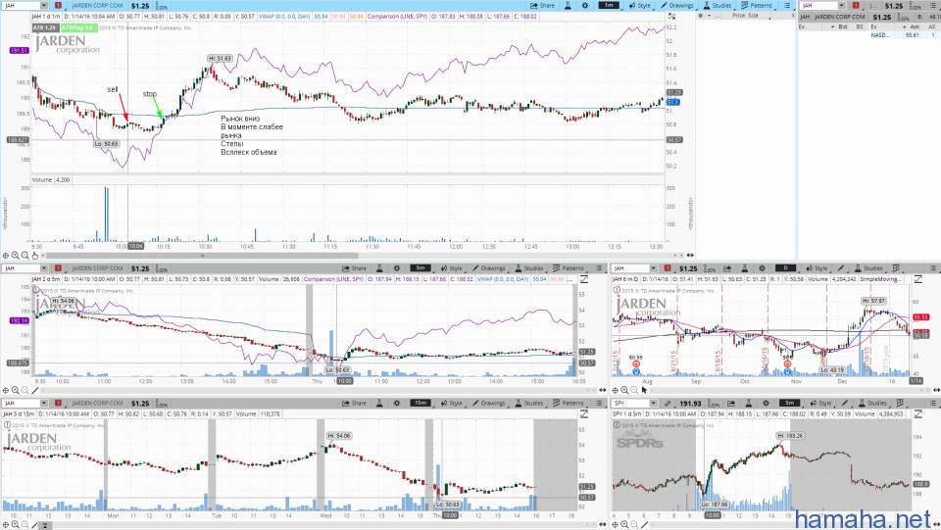Click the red alert icon on the 1m chart header

58,6
